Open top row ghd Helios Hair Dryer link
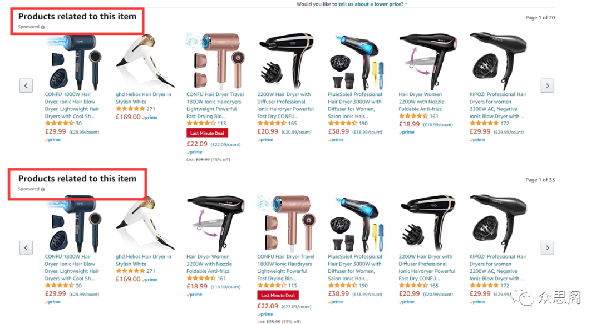Viewport: 601px width, 324px height. [144, 98]
